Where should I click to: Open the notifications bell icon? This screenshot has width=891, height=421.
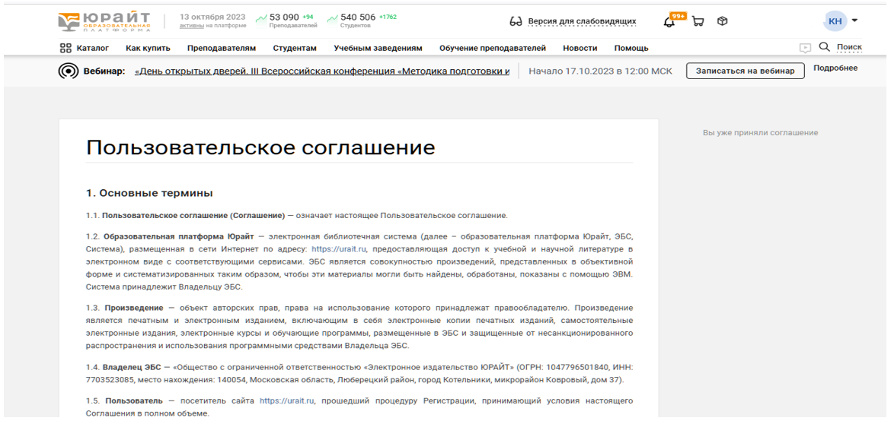(x=669, y=22)
